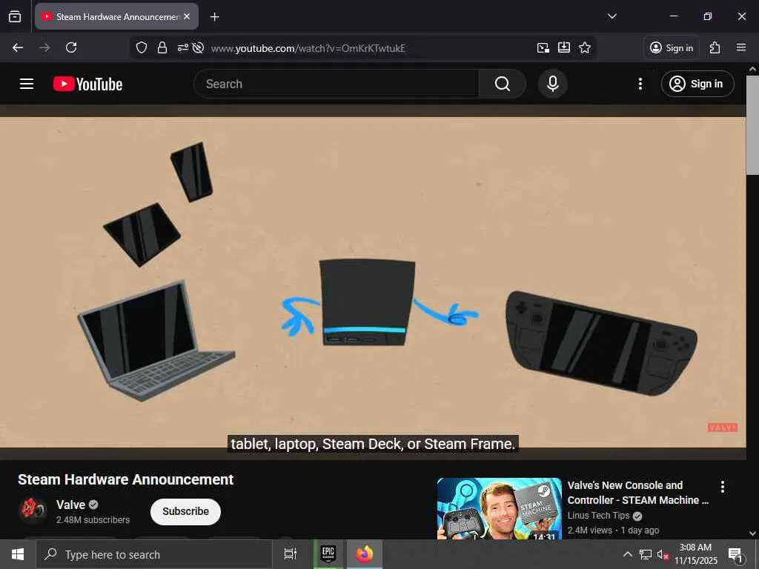Submit search with magnifier button

click(503, 84)
